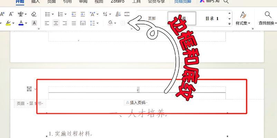Toggle align right

pos(65,23)
